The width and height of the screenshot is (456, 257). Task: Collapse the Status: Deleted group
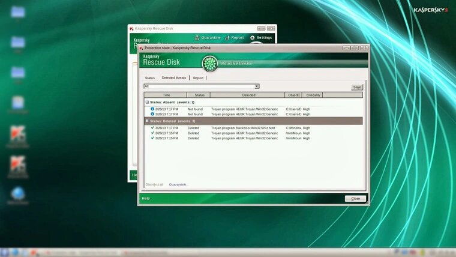147,121
